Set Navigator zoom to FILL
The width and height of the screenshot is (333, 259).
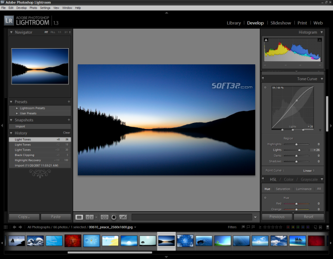click(53, 32)
